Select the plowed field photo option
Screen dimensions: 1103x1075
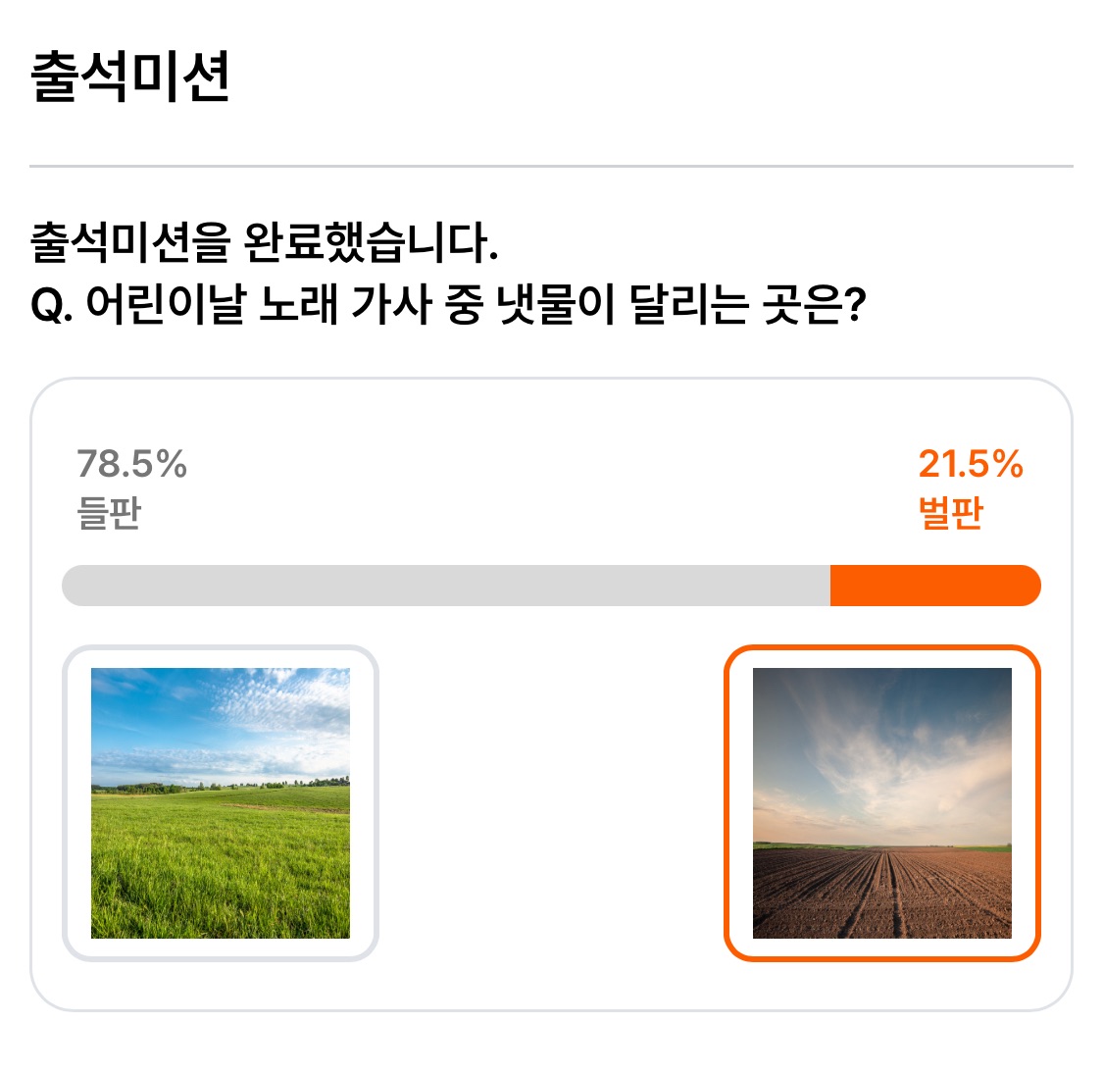[882, 802]
